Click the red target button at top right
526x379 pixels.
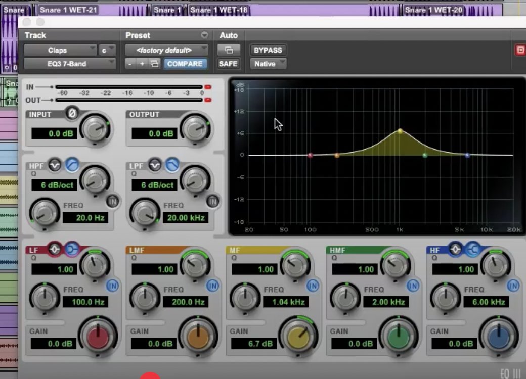point(520,50)
